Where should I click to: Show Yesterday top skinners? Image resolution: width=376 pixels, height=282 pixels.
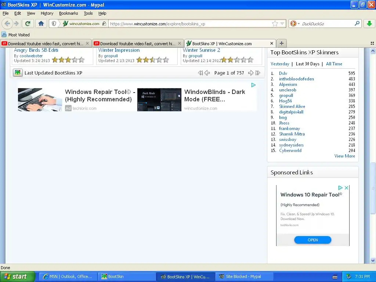pyautogui.click(x=280, y=64)
